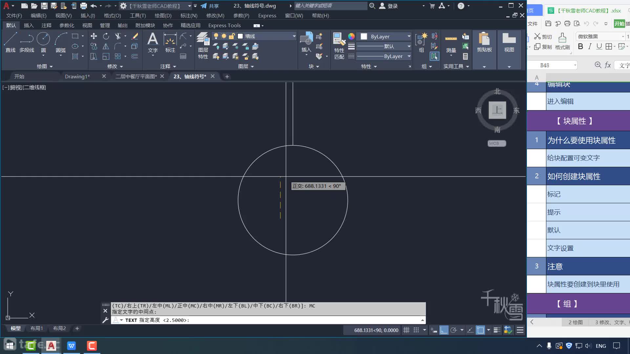Click the Stretch tool icon
Image resolution: width=630 pixels, height=354 pixels.
click(x=94, y=56)
